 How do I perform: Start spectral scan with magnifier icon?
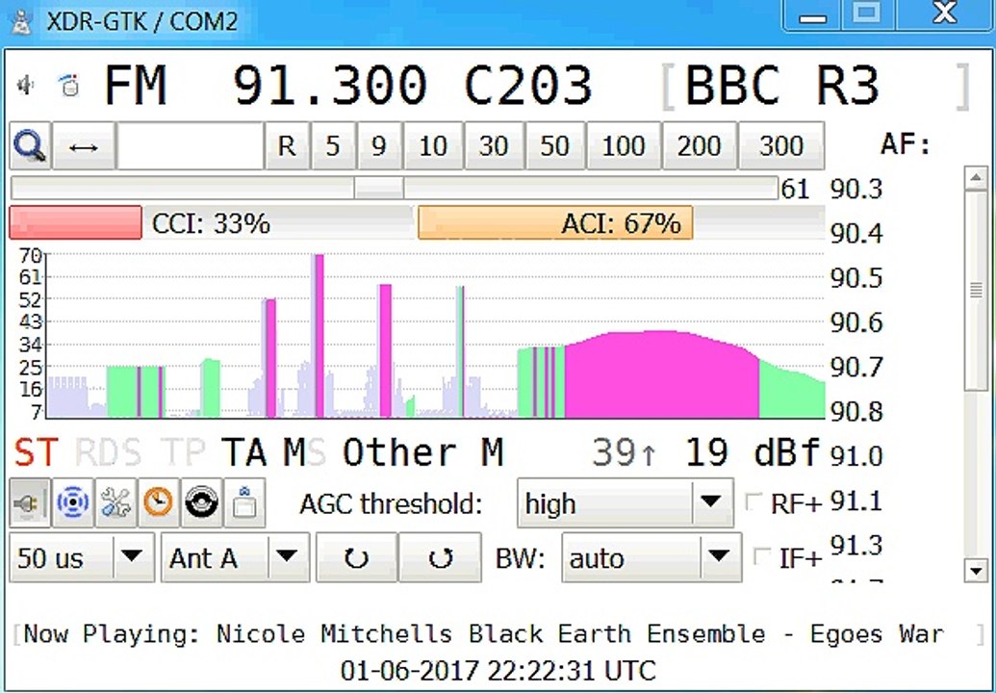(30, 146)
